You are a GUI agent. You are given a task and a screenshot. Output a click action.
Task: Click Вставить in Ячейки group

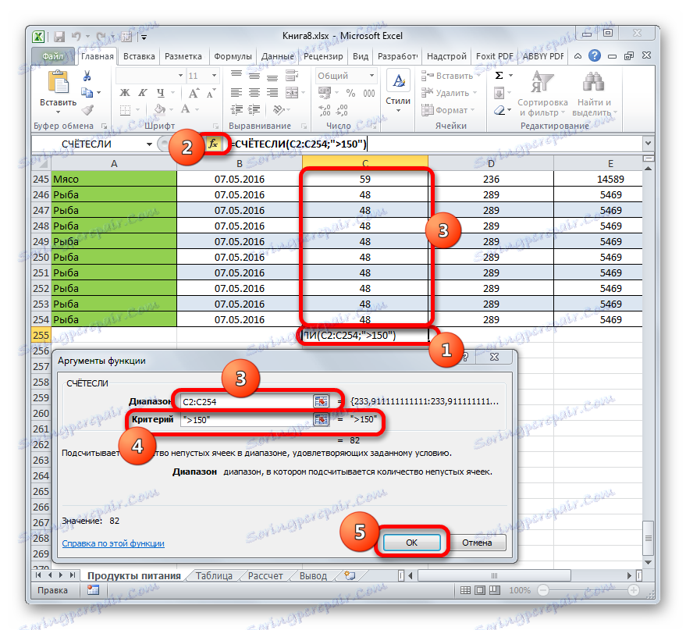pos(449,76)
